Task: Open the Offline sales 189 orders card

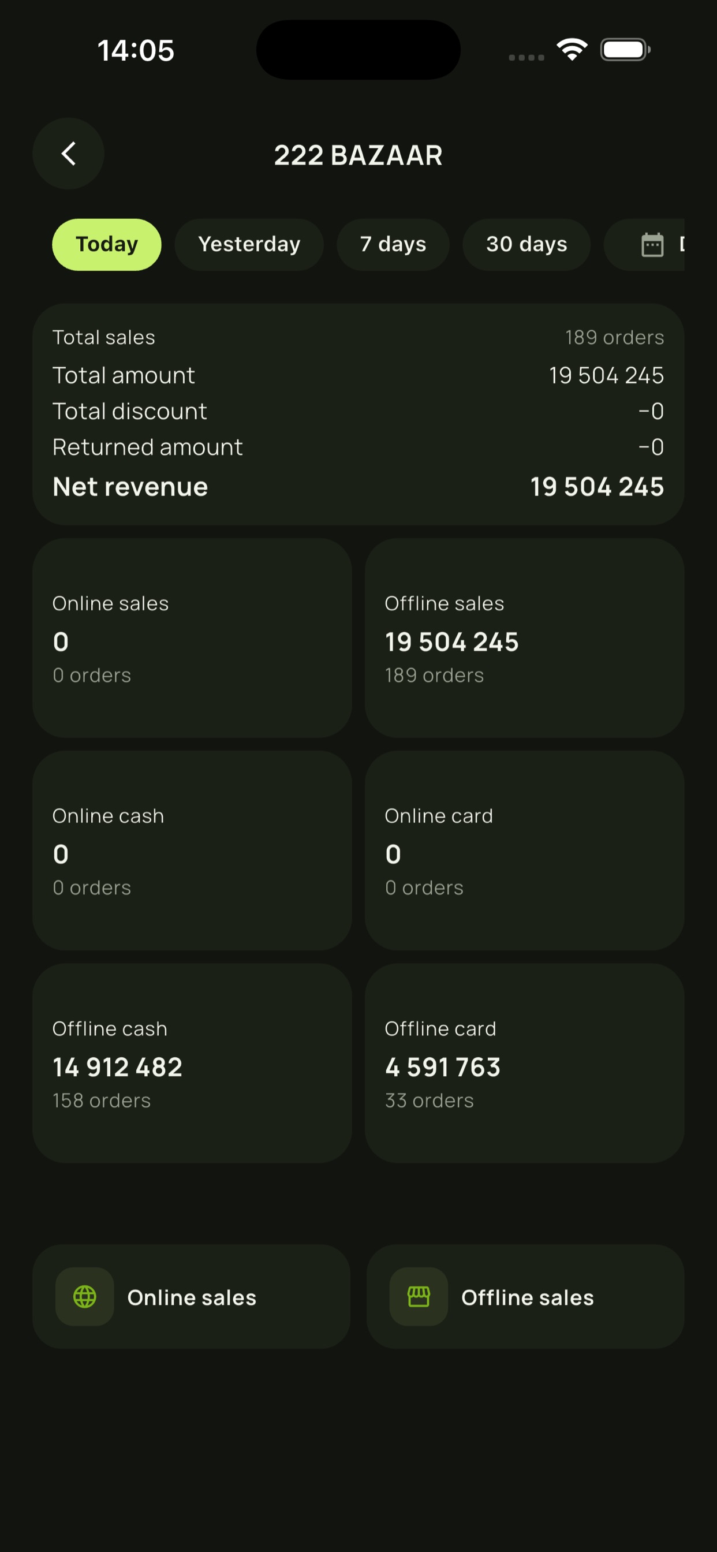Action: pyautogui.click(x=525, y=638)
